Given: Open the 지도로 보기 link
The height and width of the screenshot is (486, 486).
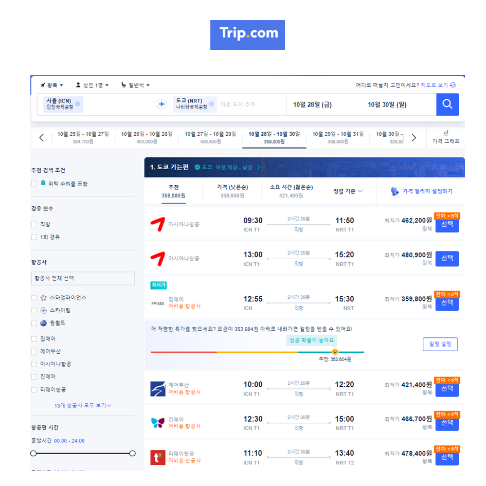Looking at the screenshot, I should tap(434, 85).
